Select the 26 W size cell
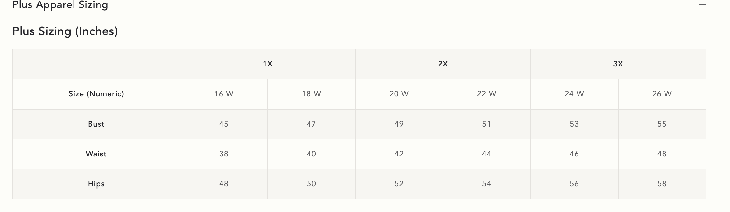Screen dimensions: 730x212 click(662, 94)
